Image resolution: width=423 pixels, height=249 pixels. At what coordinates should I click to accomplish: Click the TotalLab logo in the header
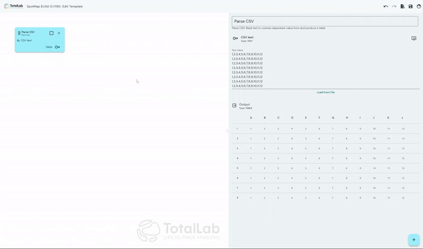[x=13, y=6]
